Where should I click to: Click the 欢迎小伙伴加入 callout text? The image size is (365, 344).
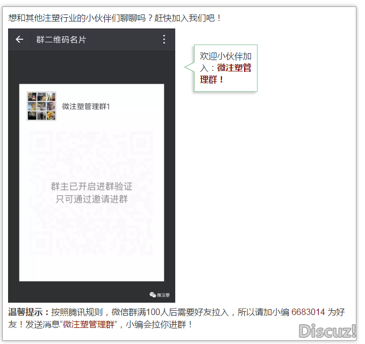pos(225,62)
